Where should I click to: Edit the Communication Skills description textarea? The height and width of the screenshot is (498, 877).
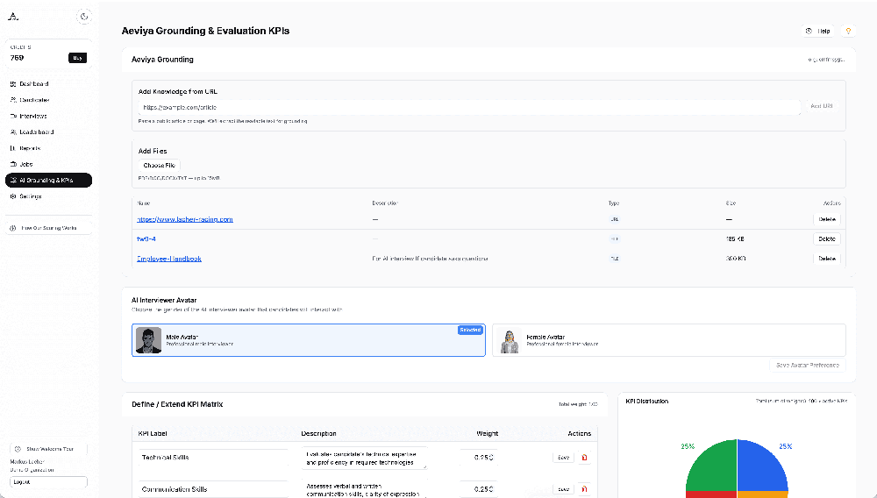pyautogui.click(x=364, y=489)
